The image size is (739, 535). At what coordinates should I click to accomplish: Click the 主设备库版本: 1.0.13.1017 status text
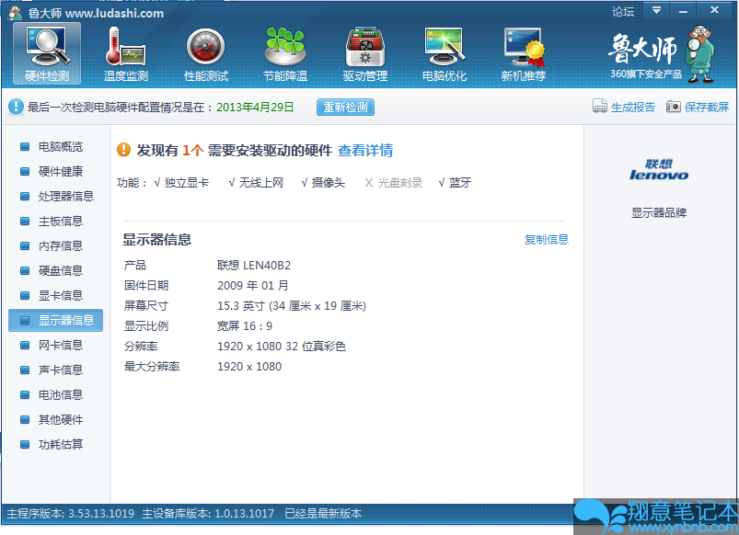coord(208,513)
